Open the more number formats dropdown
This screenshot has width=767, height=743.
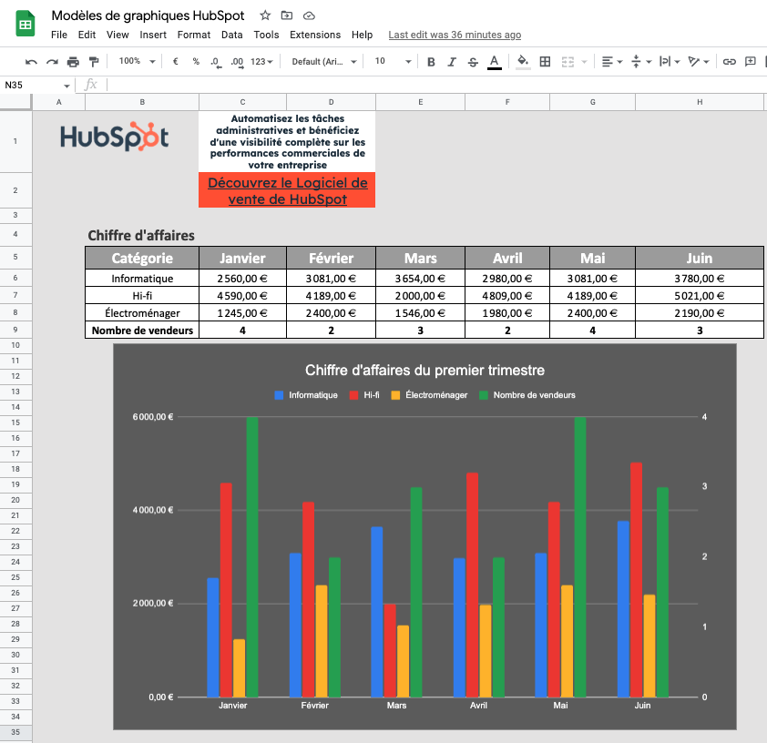coord(261,62)
